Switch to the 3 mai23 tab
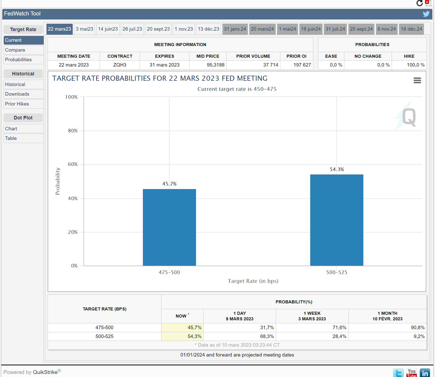This screenshot has width=445, height=377. [x=84, y=29]
